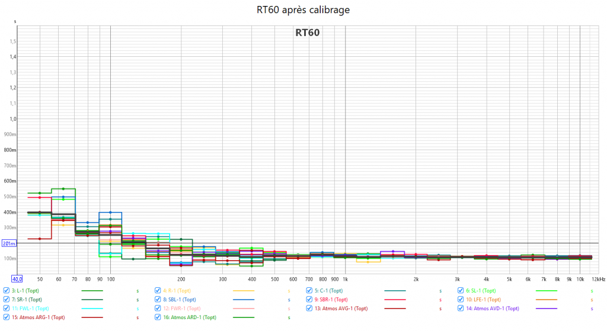Disable the 13: Atmos AVG-1 (Topt) checkbox

309,308
